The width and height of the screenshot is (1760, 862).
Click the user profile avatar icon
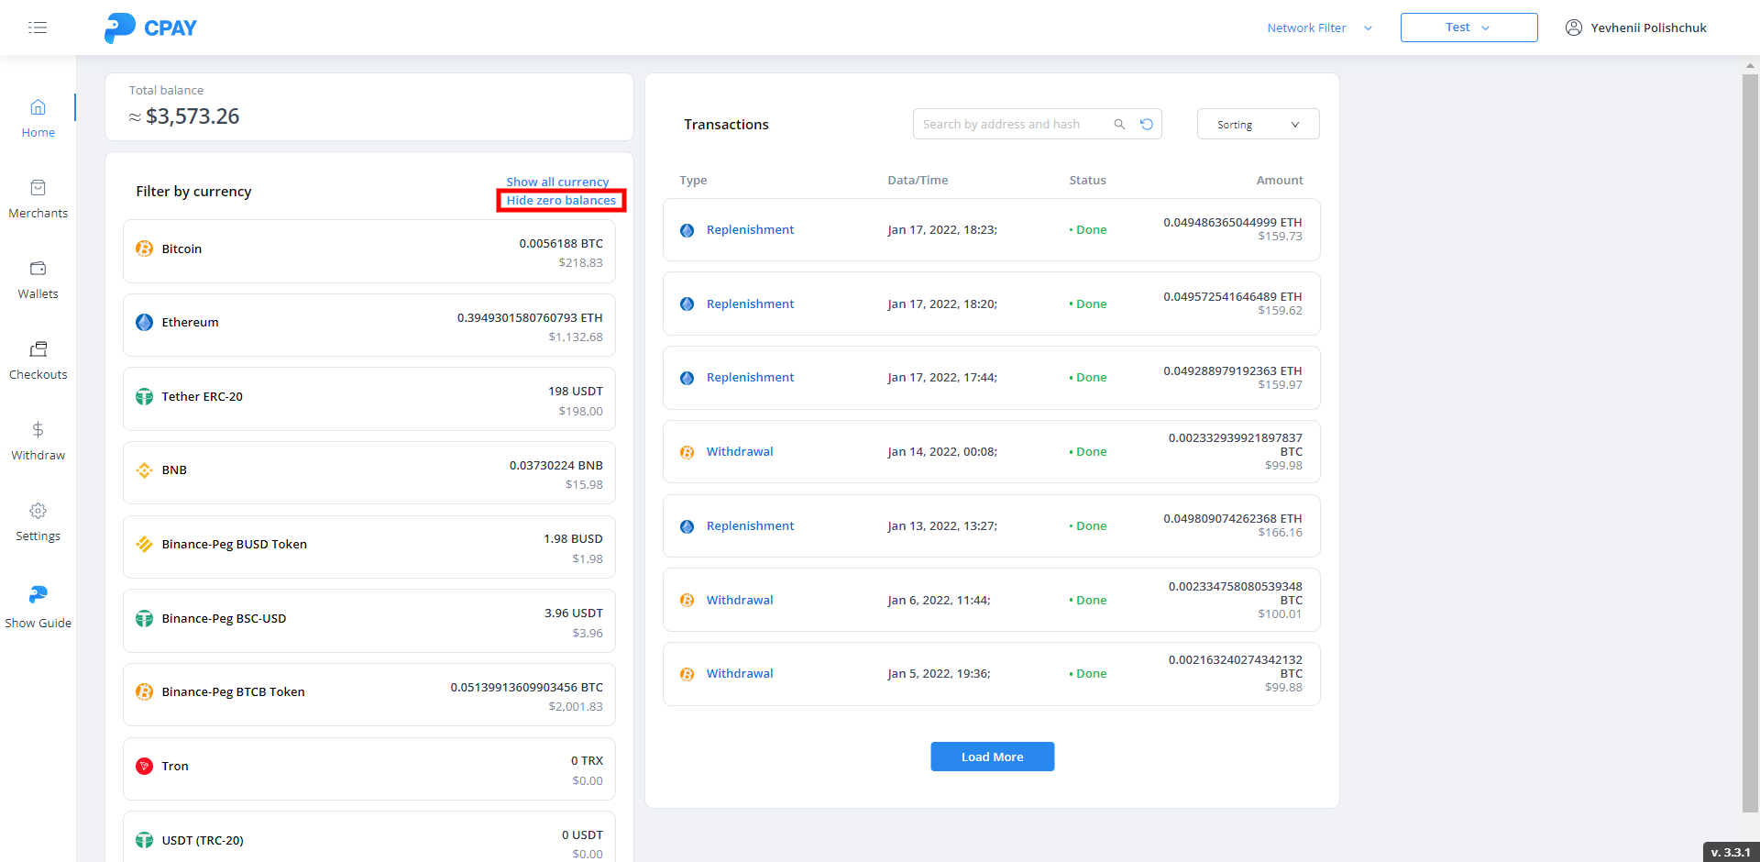(x=1573, y=28)
